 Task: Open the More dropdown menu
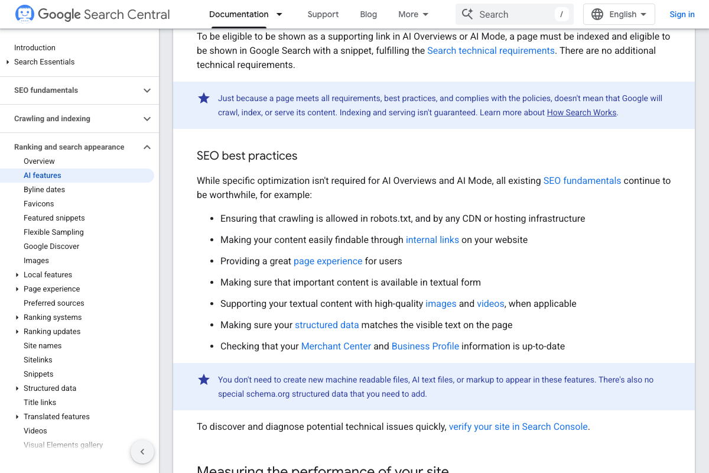pos(414,14)
